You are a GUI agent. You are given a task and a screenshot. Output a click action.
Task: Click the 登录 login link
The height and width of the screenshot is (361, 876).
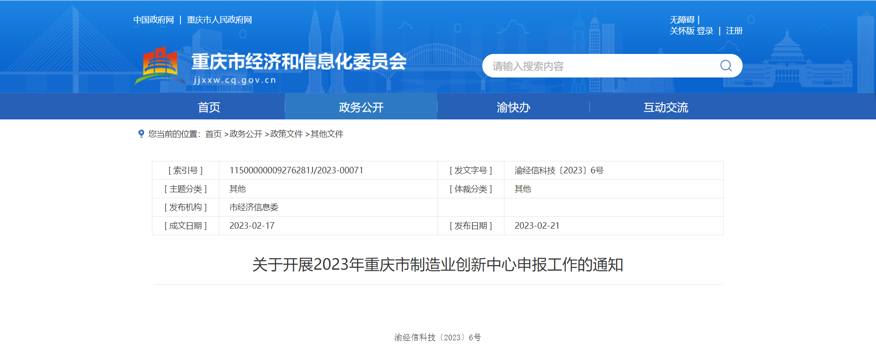tap(705, 31)
